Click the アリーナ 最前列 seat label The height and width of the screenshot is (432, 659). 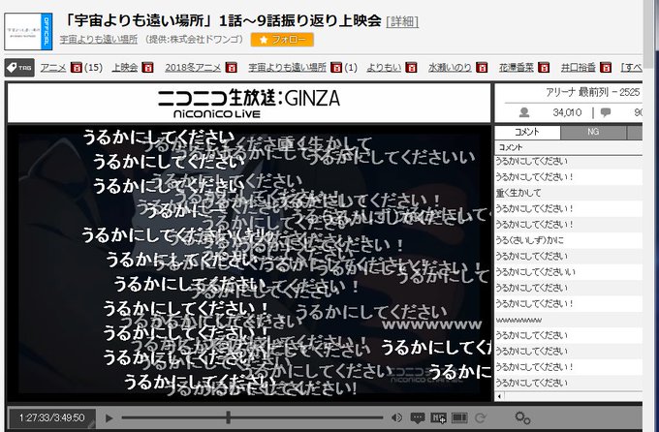[577, 92]
